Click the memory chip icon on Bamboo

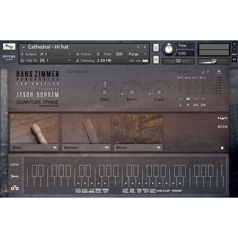[x=107, y=147]
